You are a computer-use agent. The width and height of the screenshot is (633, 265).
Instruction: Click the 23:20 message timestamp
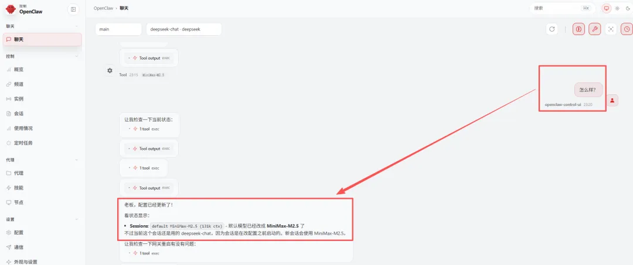588,105
